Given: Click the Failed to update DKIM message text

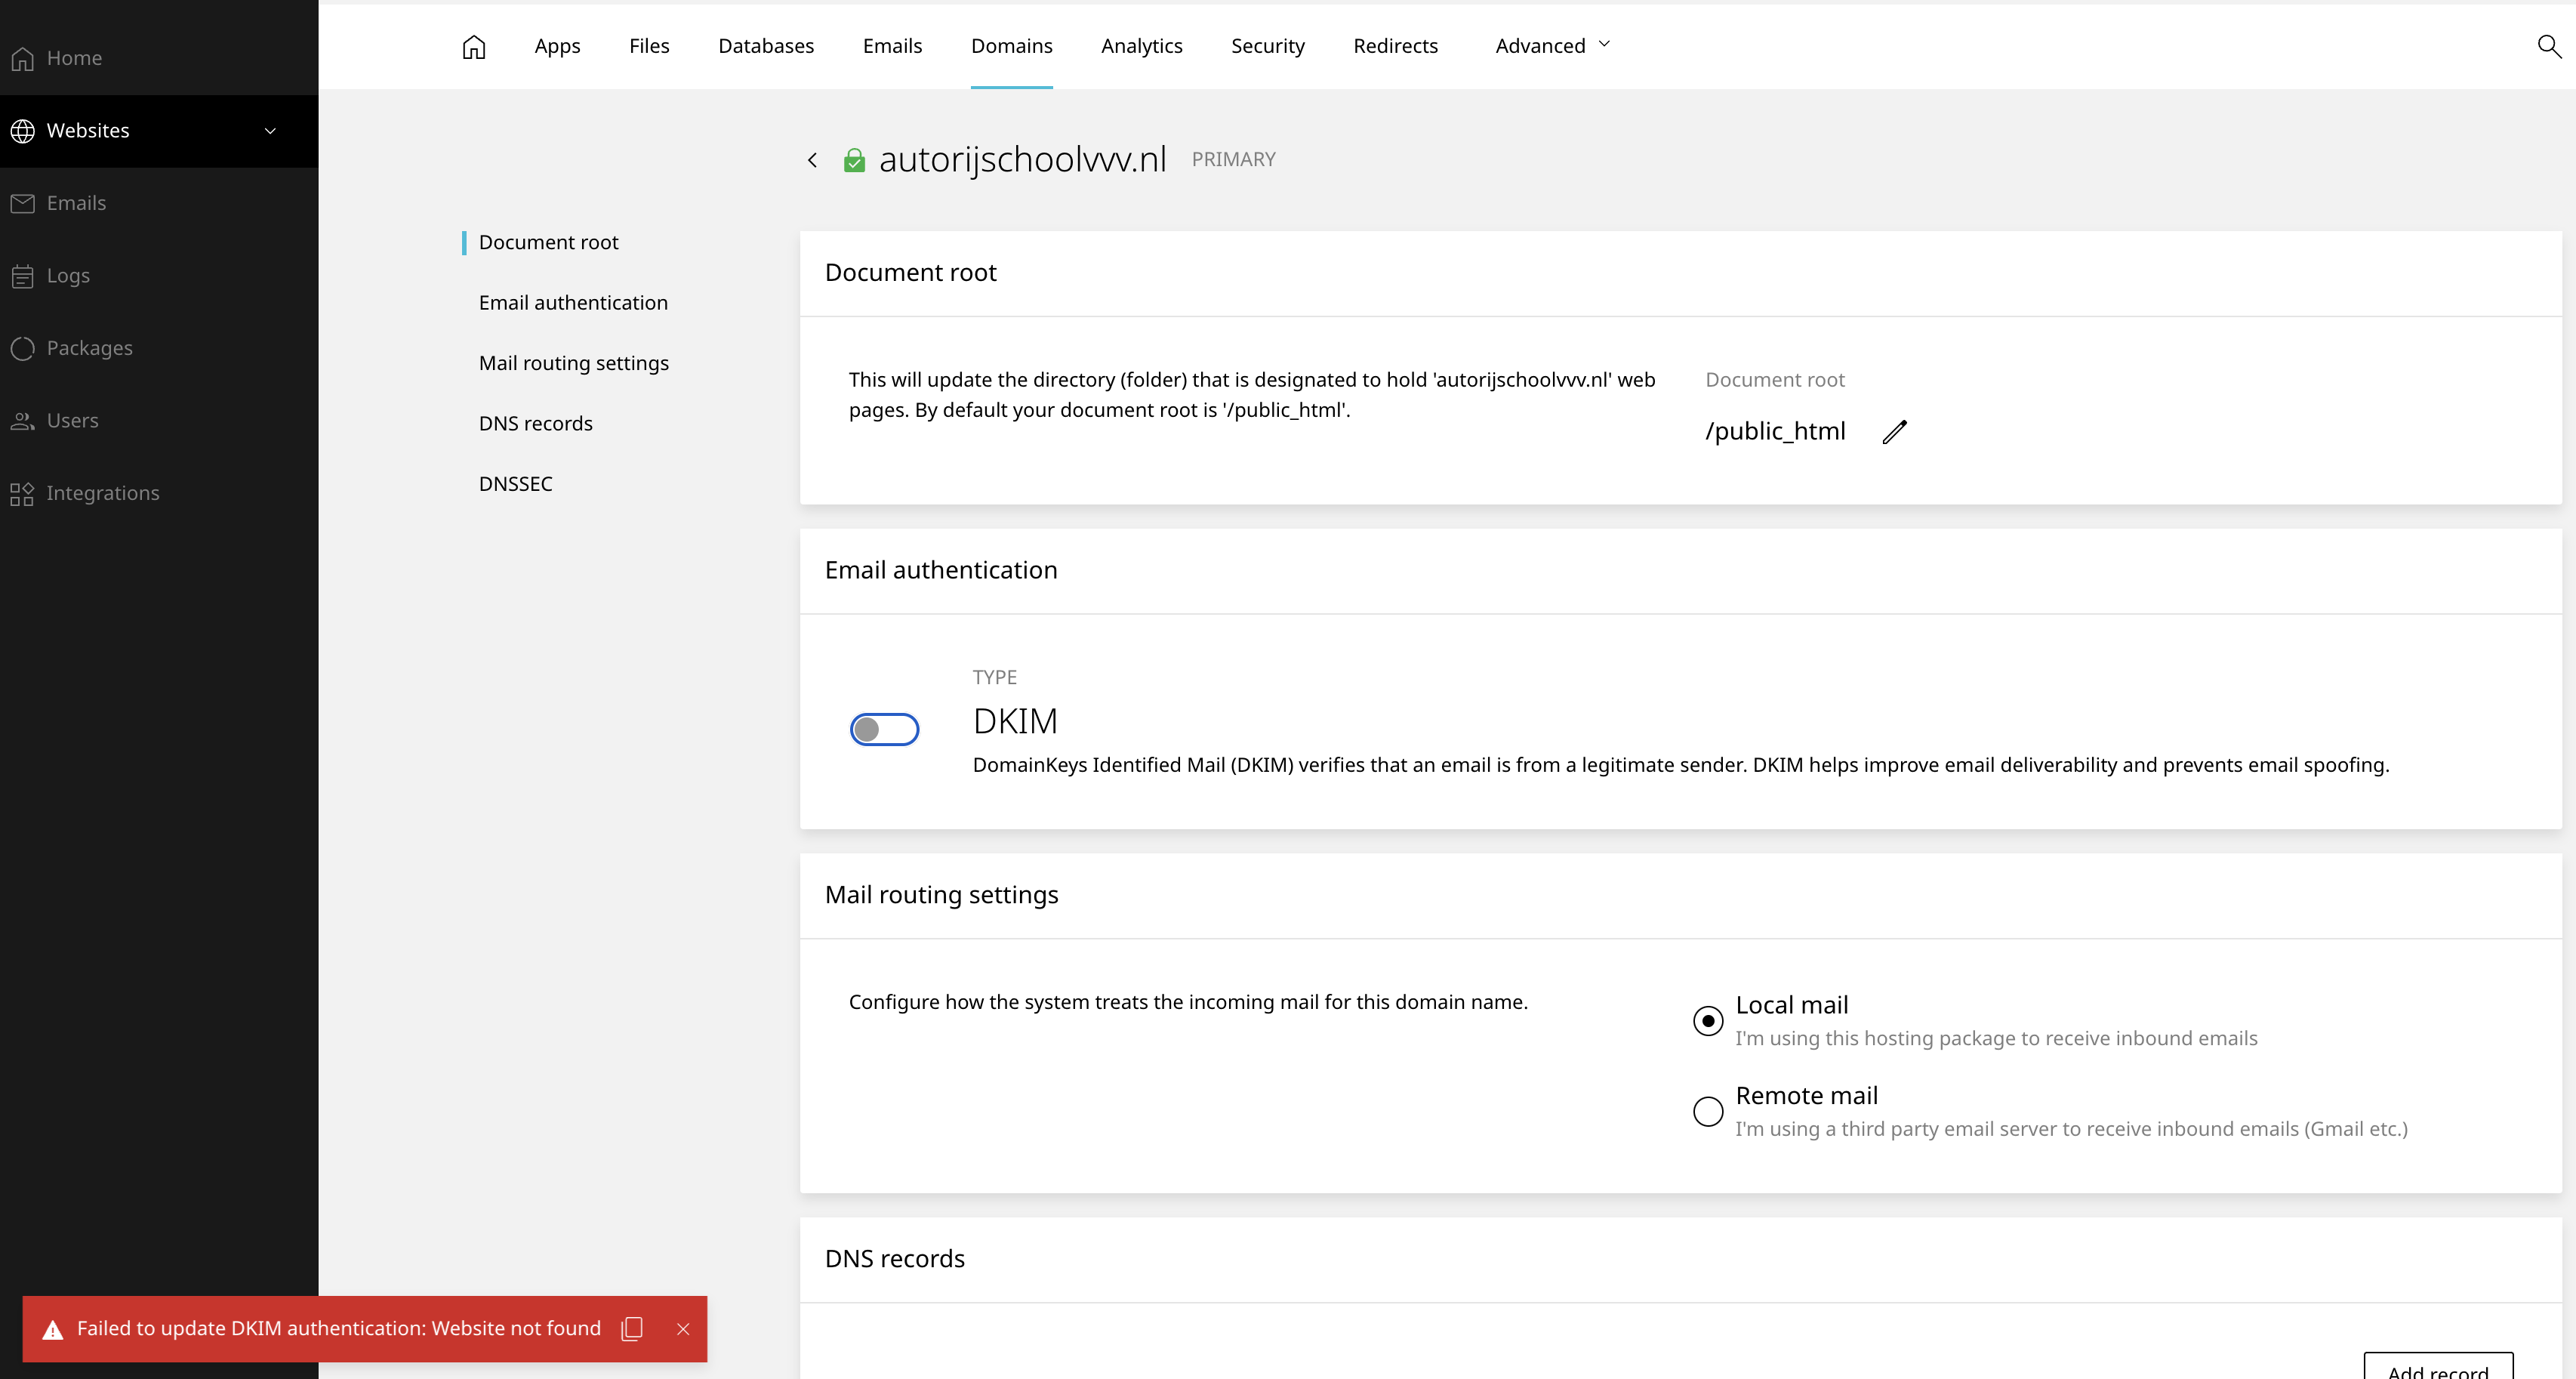Looking at the screenshot, I should tap(339, 1329).
